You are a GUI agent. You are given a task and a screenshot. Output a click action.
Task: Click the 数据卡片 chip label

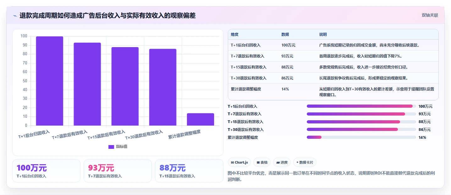coord(306,163)
